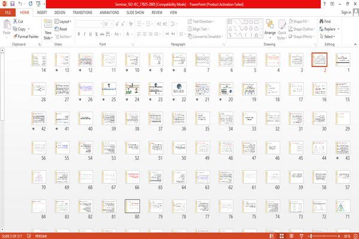Switch to the INSERT tab
This screenshot has height=239, width=359.
tap(42, 13)
